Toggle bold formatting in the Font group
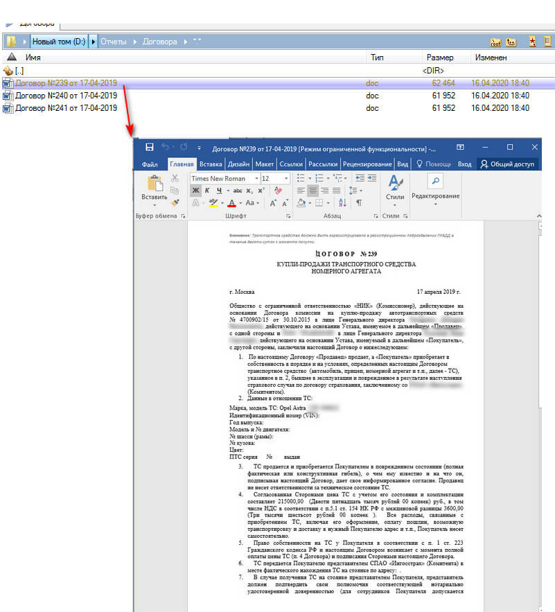 [x=197, y=190]
